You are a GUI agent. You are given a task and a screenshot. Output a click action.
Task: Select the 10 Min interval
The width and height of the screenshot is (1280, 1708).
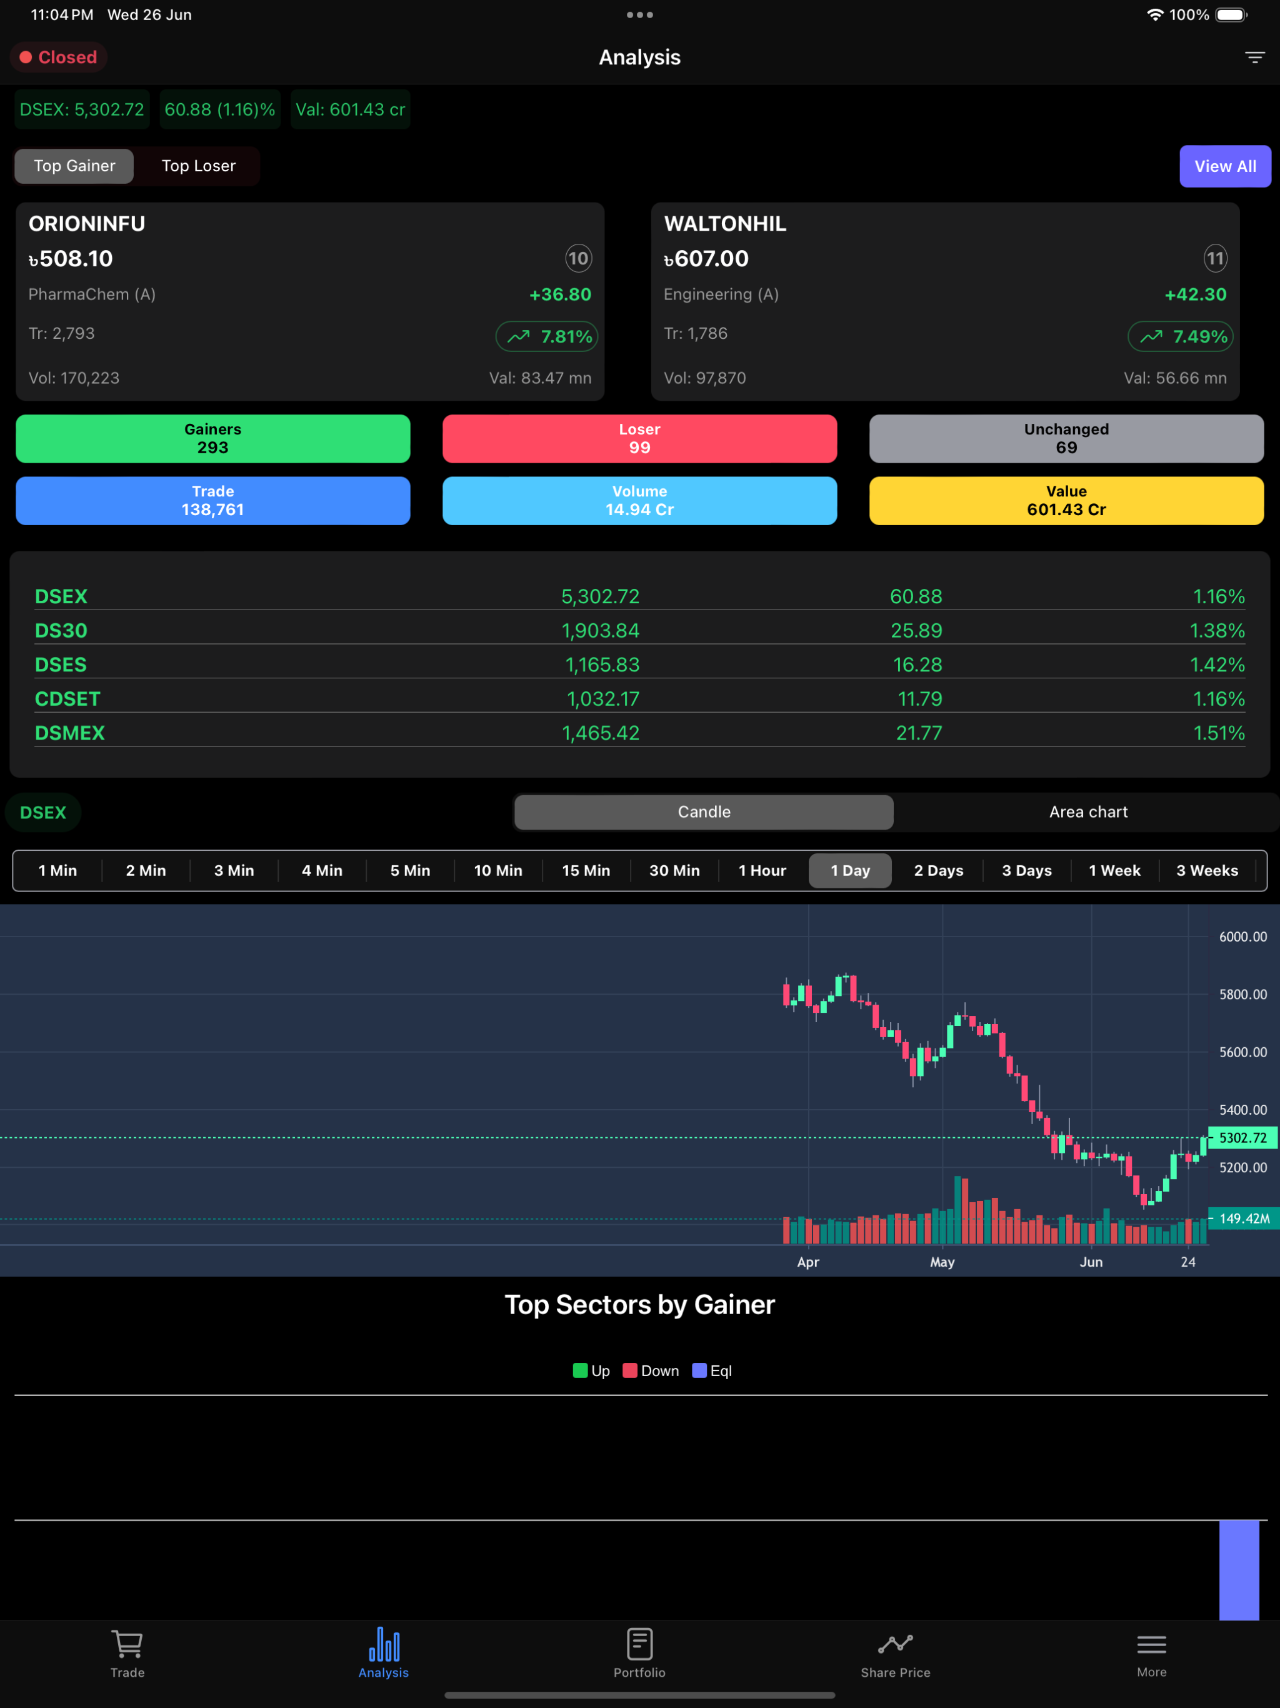(498, 870)
